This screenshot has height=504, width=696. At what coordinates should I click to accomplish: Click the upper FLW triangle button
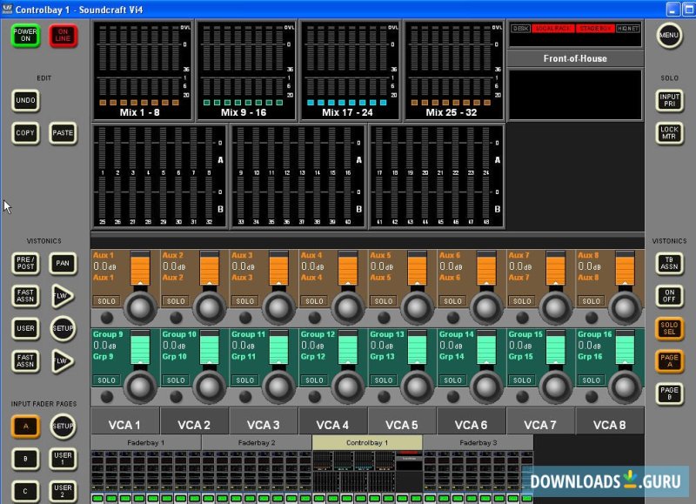(62, 296)
